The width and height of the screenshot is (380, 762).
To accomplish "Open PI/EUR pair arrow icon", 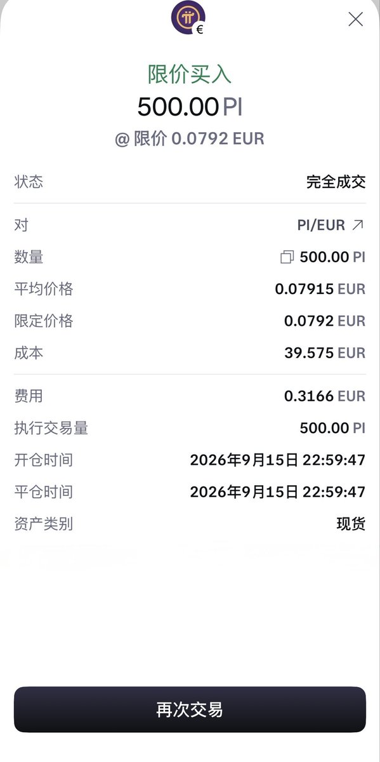I will tap(358, 225).
